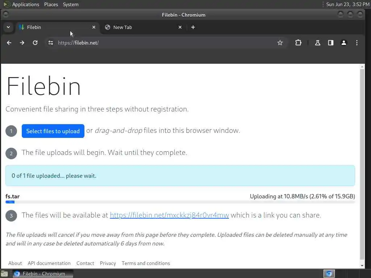Click the Filebin page heading
The height and width of the screenshot is (278, 371).
(x=44, y=86)
